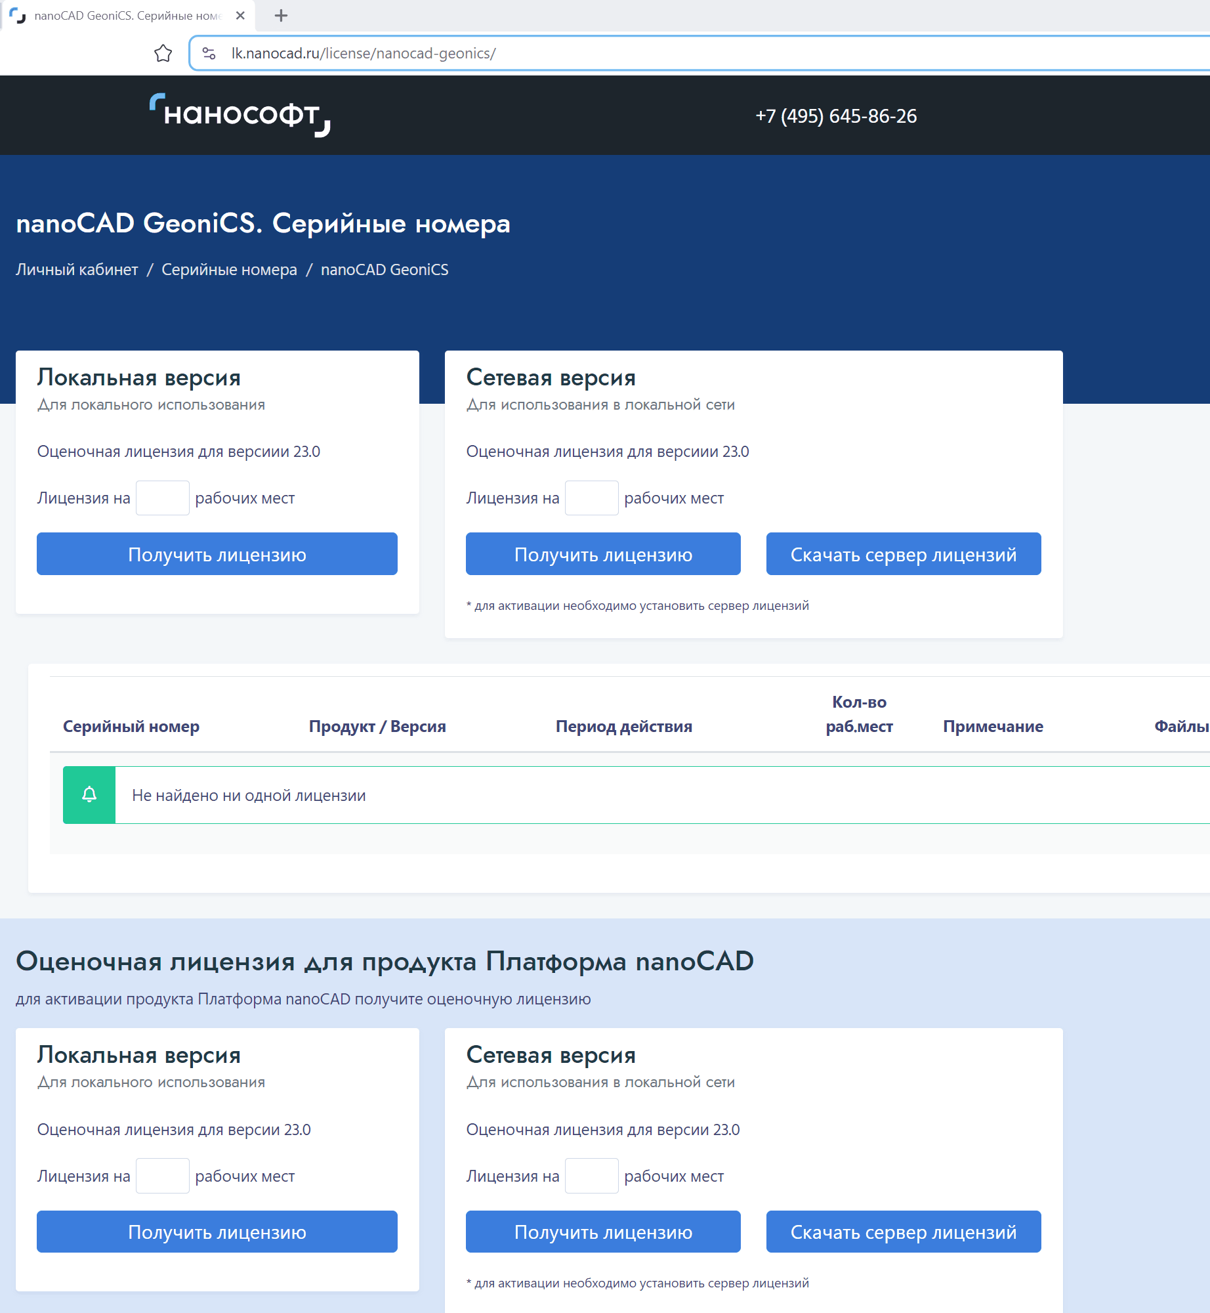Open a new browser tab

pyautogui.click(x=281, y=16)
